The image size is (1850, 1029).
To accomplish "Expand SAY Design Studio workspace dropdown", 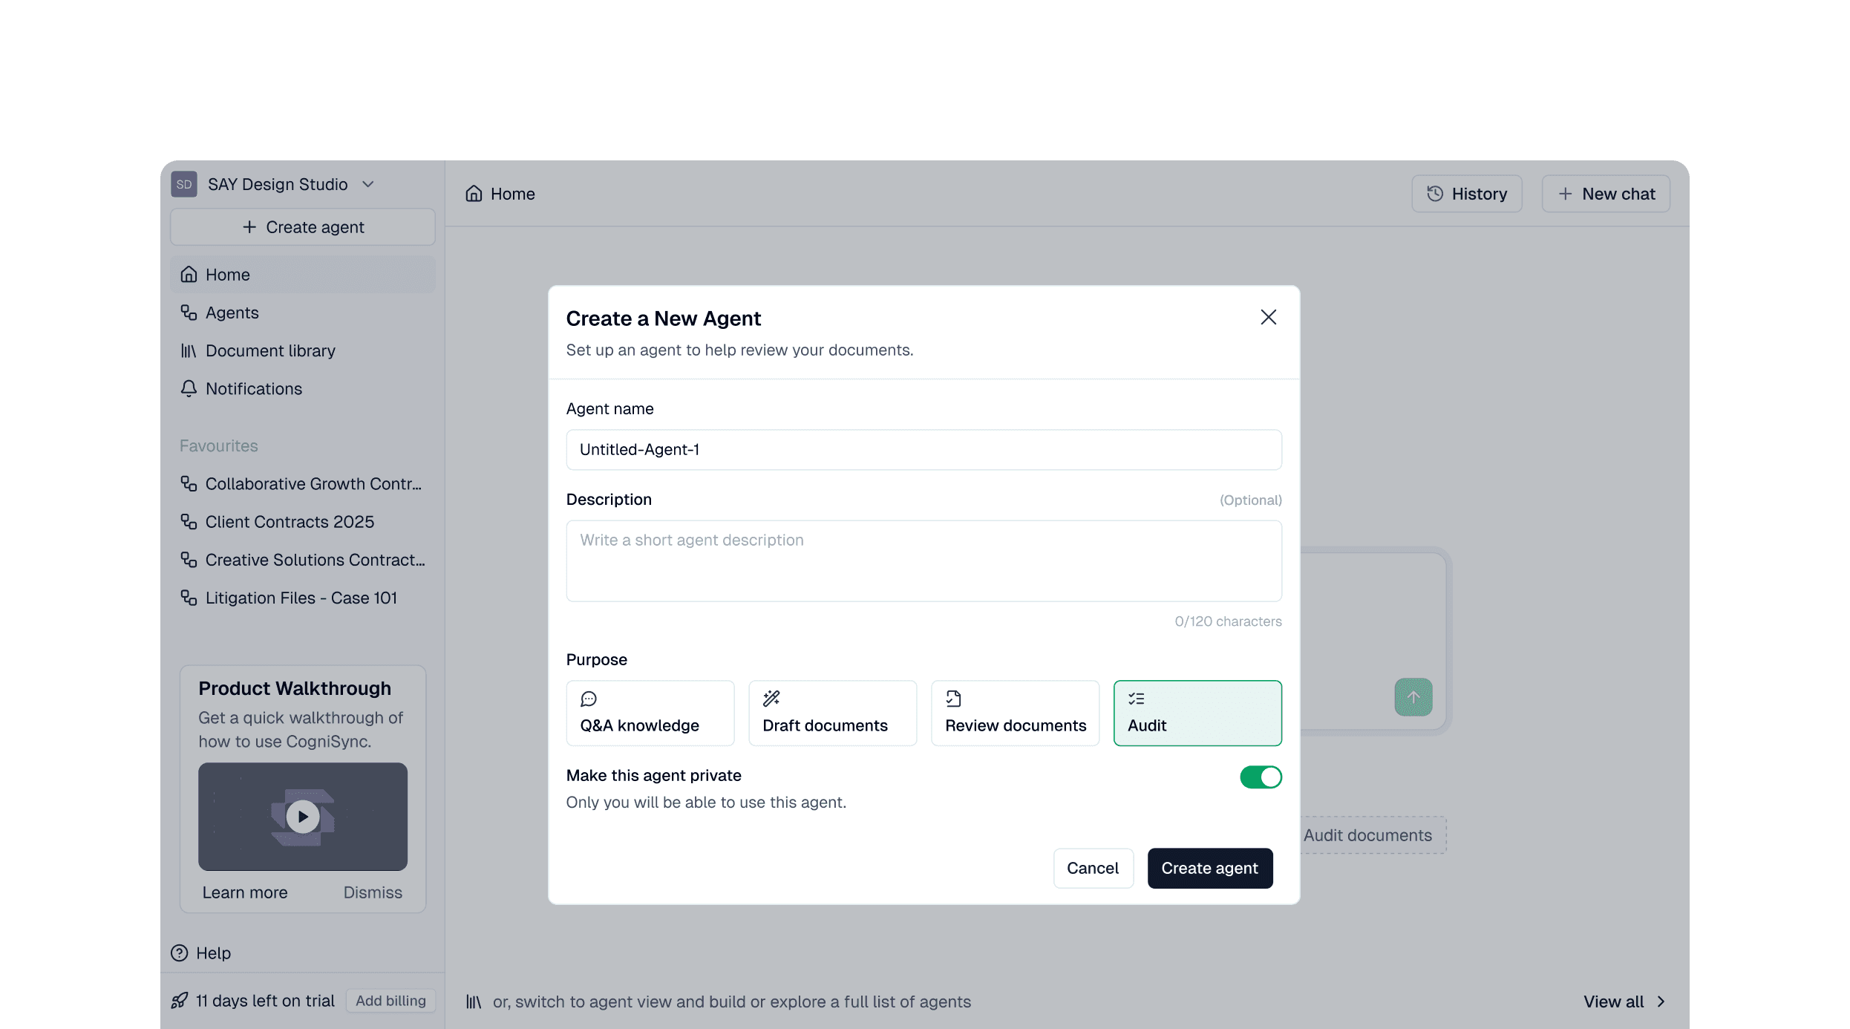I will [368, 184].
